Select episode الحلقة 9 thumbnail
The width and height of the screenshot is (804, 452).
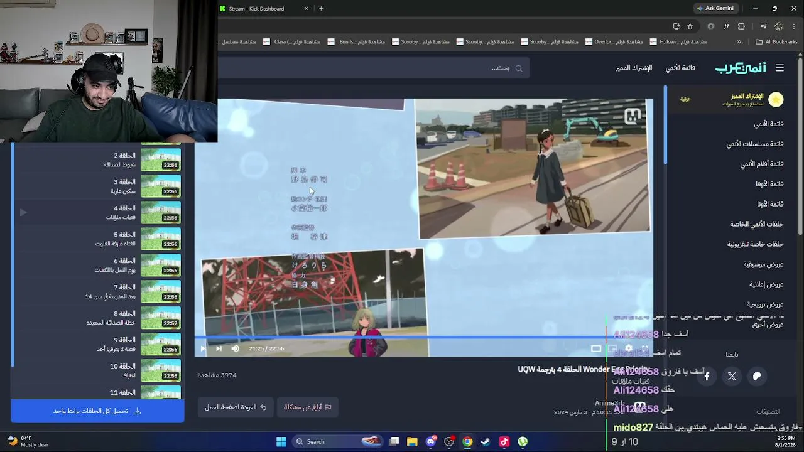point(160,344)
